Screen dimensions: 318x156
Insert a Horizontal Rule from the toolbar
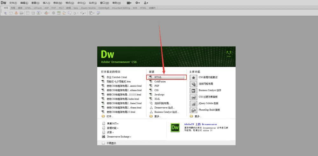22,13
